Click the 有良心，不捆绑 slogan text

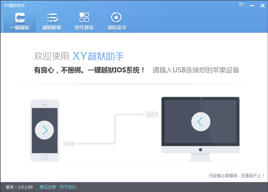pyautogui.click(x=89, y=70)
